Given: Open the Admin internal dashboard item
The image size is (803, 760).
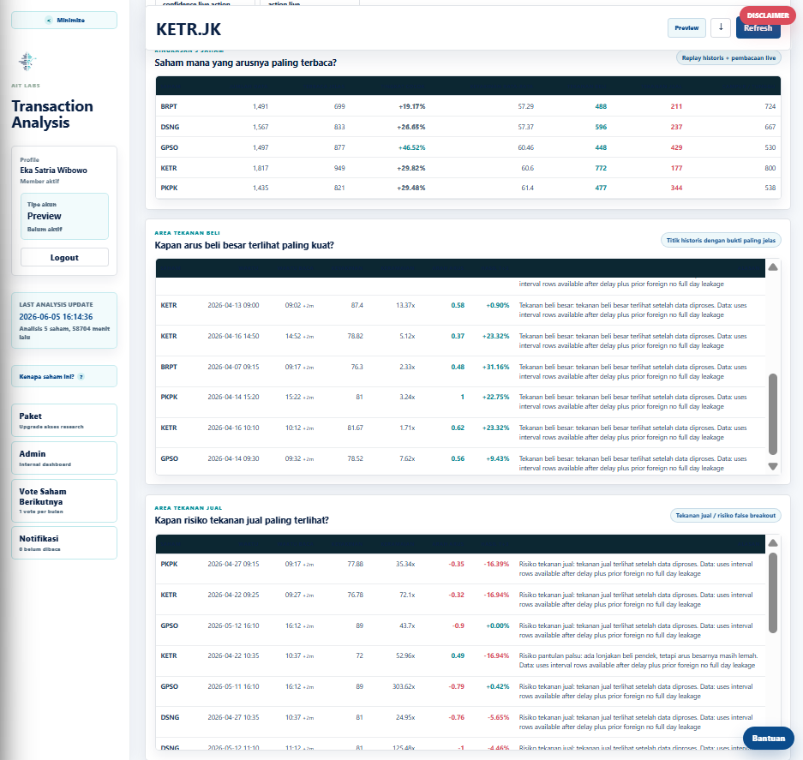Looking at the screenshot, I should [x=64, y=458].
